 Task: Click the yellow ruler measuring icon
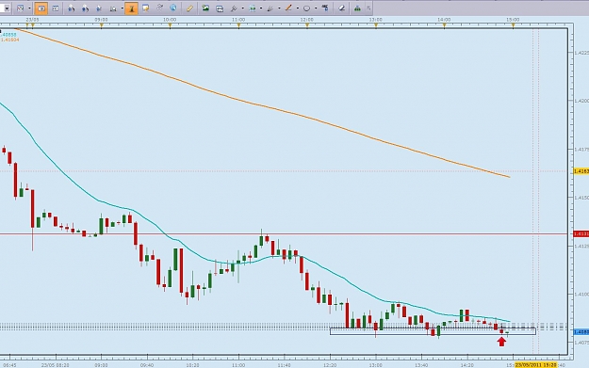pos(189,8)
